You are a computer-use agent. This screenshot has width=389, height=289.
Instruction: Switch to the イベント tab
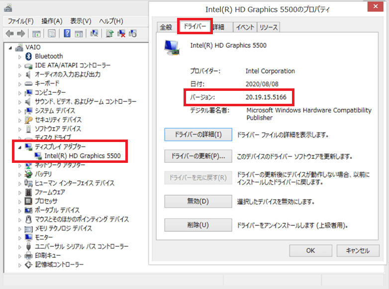245,27
